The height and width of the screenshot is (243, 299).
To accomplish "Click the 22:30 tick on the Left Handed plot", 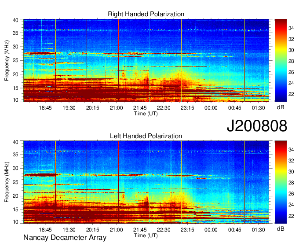I will [x=164, y=230].
